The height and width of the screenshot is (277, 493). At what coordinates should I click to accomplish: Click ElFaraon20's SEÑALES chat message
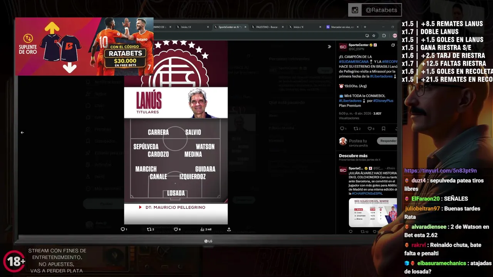pyautogui.click(x=436, y=199)
